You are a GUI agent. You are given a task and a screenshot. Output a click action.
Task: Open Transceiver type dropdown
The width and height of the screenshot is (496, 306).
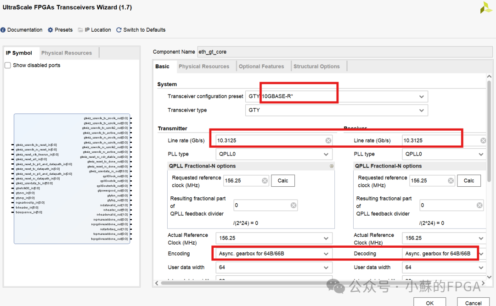coord(421,110)
